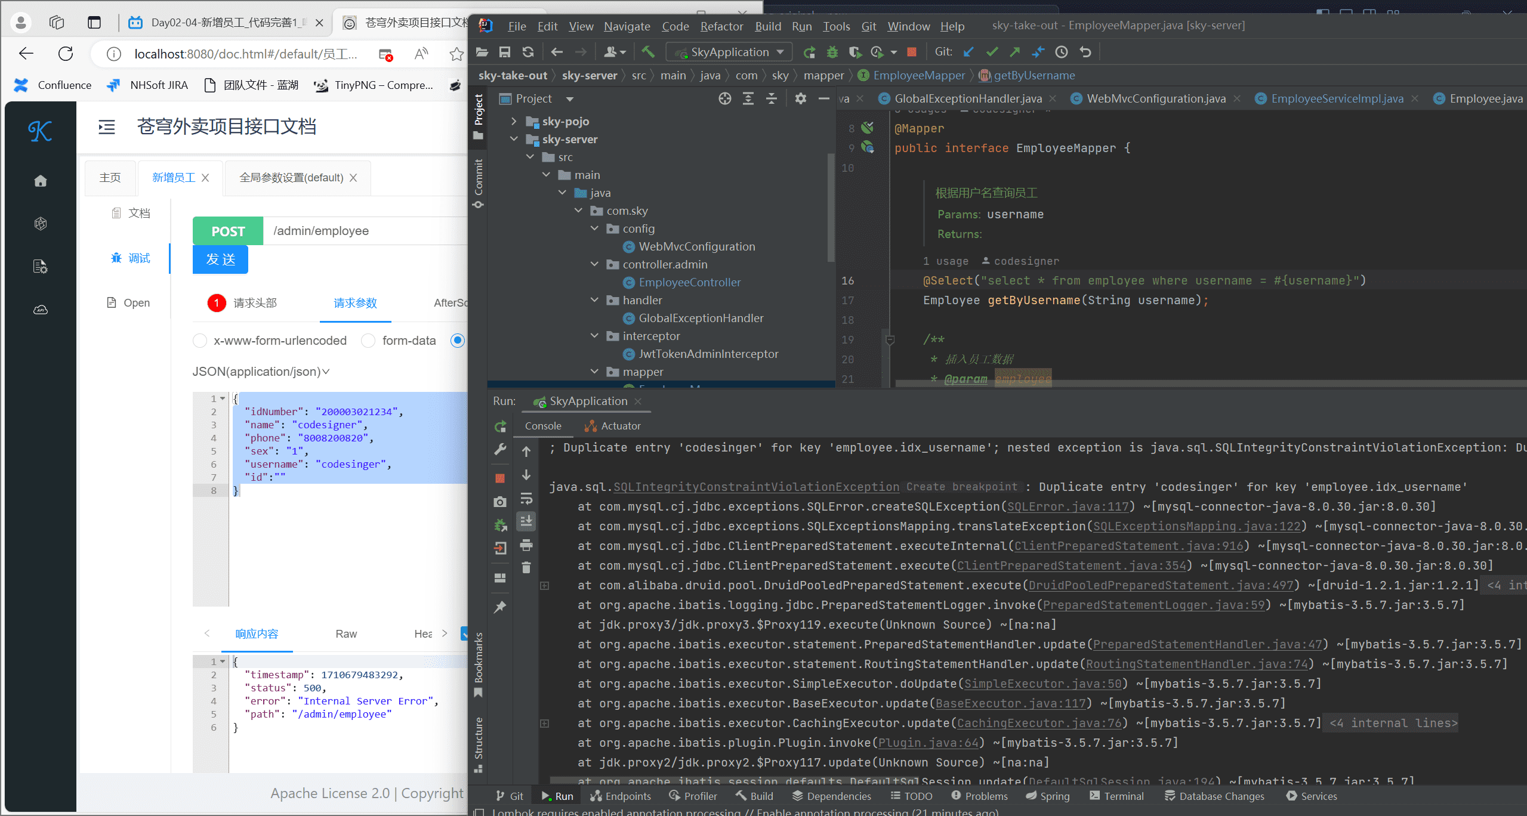The height and width of the screenshot is (816, 1527).
Task: Click the Debug SkyApplication bug icon
Action: [x=832, y=52]
